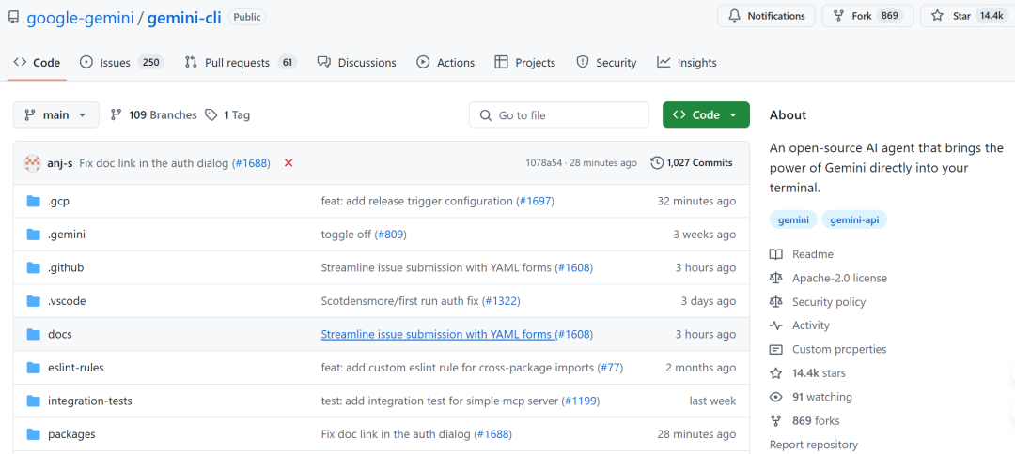Open the commit history clock icon
This screenshot has height=454, width=1015.
tap(657, 162)
